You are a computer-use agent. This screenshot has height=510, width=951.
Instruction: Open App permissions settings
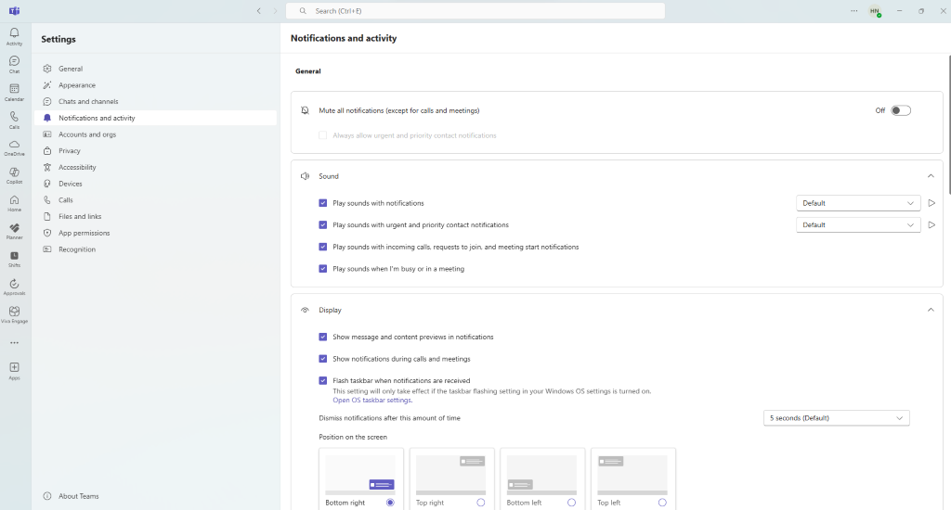tap(155, 233)
